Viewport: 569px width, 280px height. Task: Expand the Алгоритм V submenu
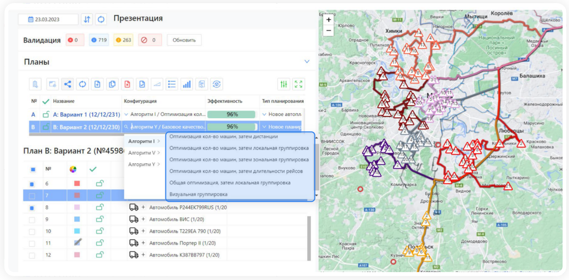(144, 153)
